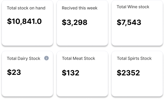Open the Total Meat Stock card

[x=82, y=74]
